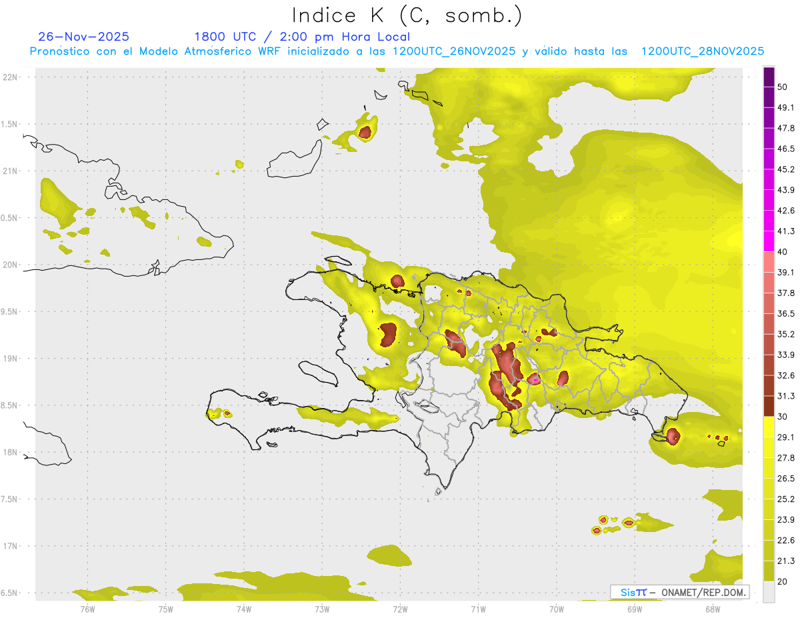Image resolution: width=800 pixels, height=618 pixels.
Task: Pick the dark purple swatch above 50
Action: pyautogui.click(x=769, y=77)
